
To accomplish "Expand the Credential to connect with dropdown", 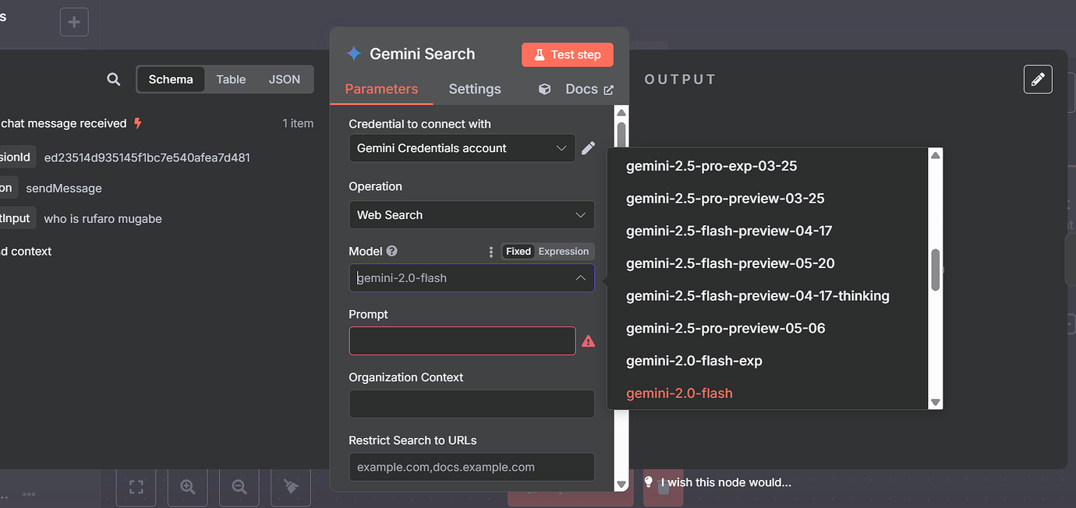I will click(462, 148).
